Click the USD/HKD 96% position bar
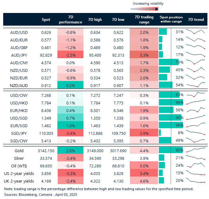Viewport: 209px width, 199px height. (170, 102)
